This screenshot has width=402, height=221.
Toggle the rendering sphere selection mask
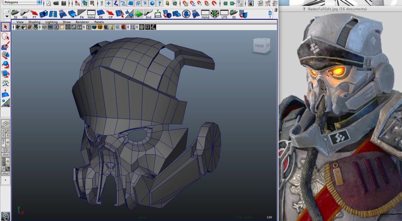coord(152,3)
